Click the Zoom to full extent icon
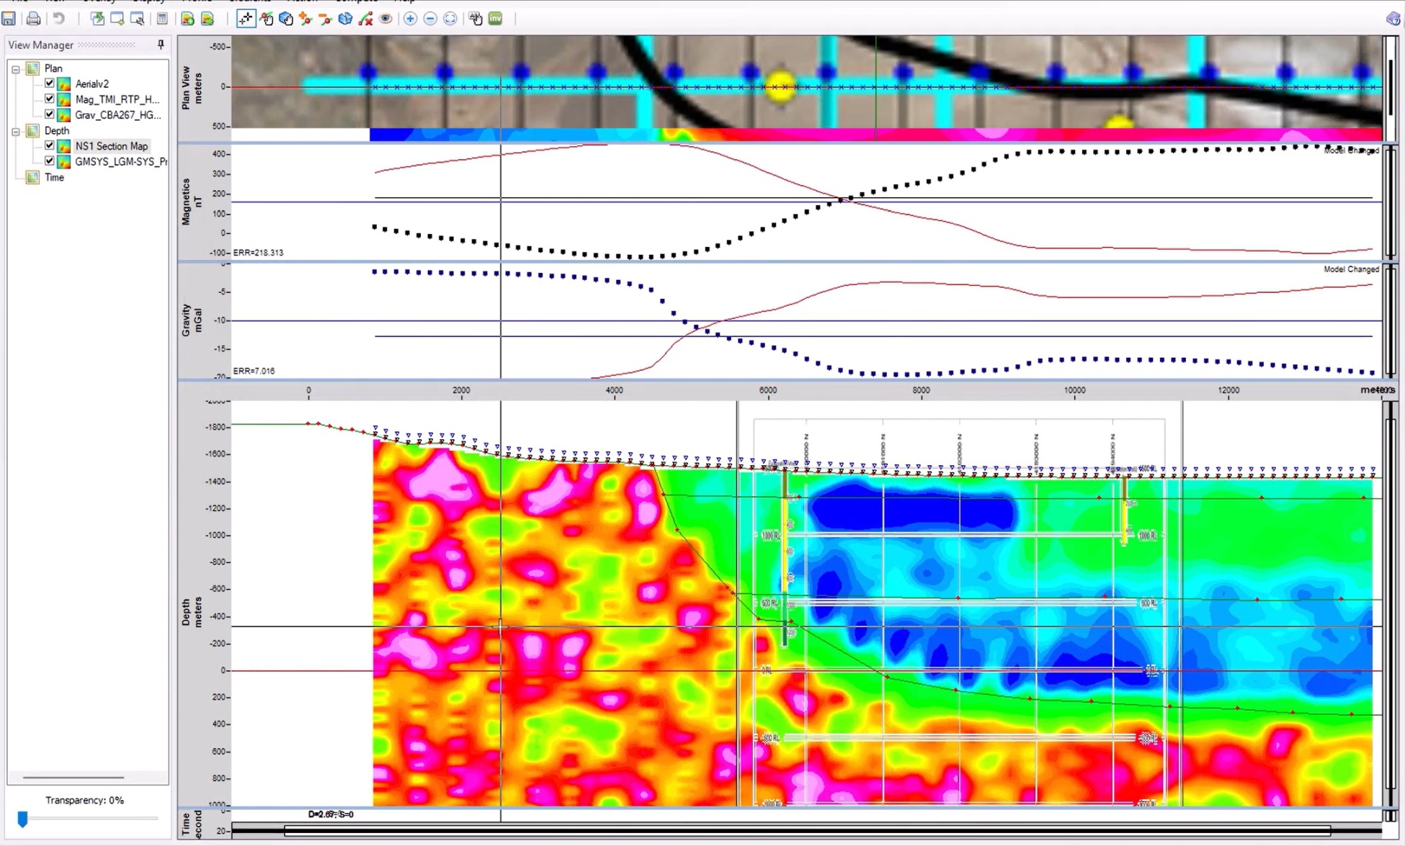This screenshot has width=1405, height=846. tap(450, 19)
